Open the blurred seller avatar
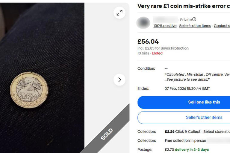This screenshot has width=230, height=153. [x=143, y=23]
